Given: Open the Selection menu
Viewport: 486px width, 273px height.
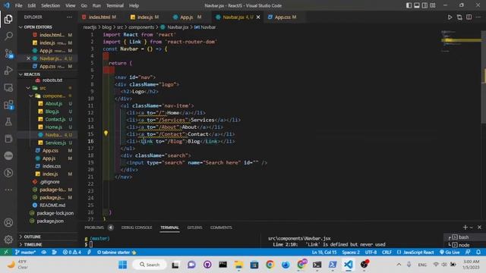Looking at the screenshot, I should coord(51,5).
